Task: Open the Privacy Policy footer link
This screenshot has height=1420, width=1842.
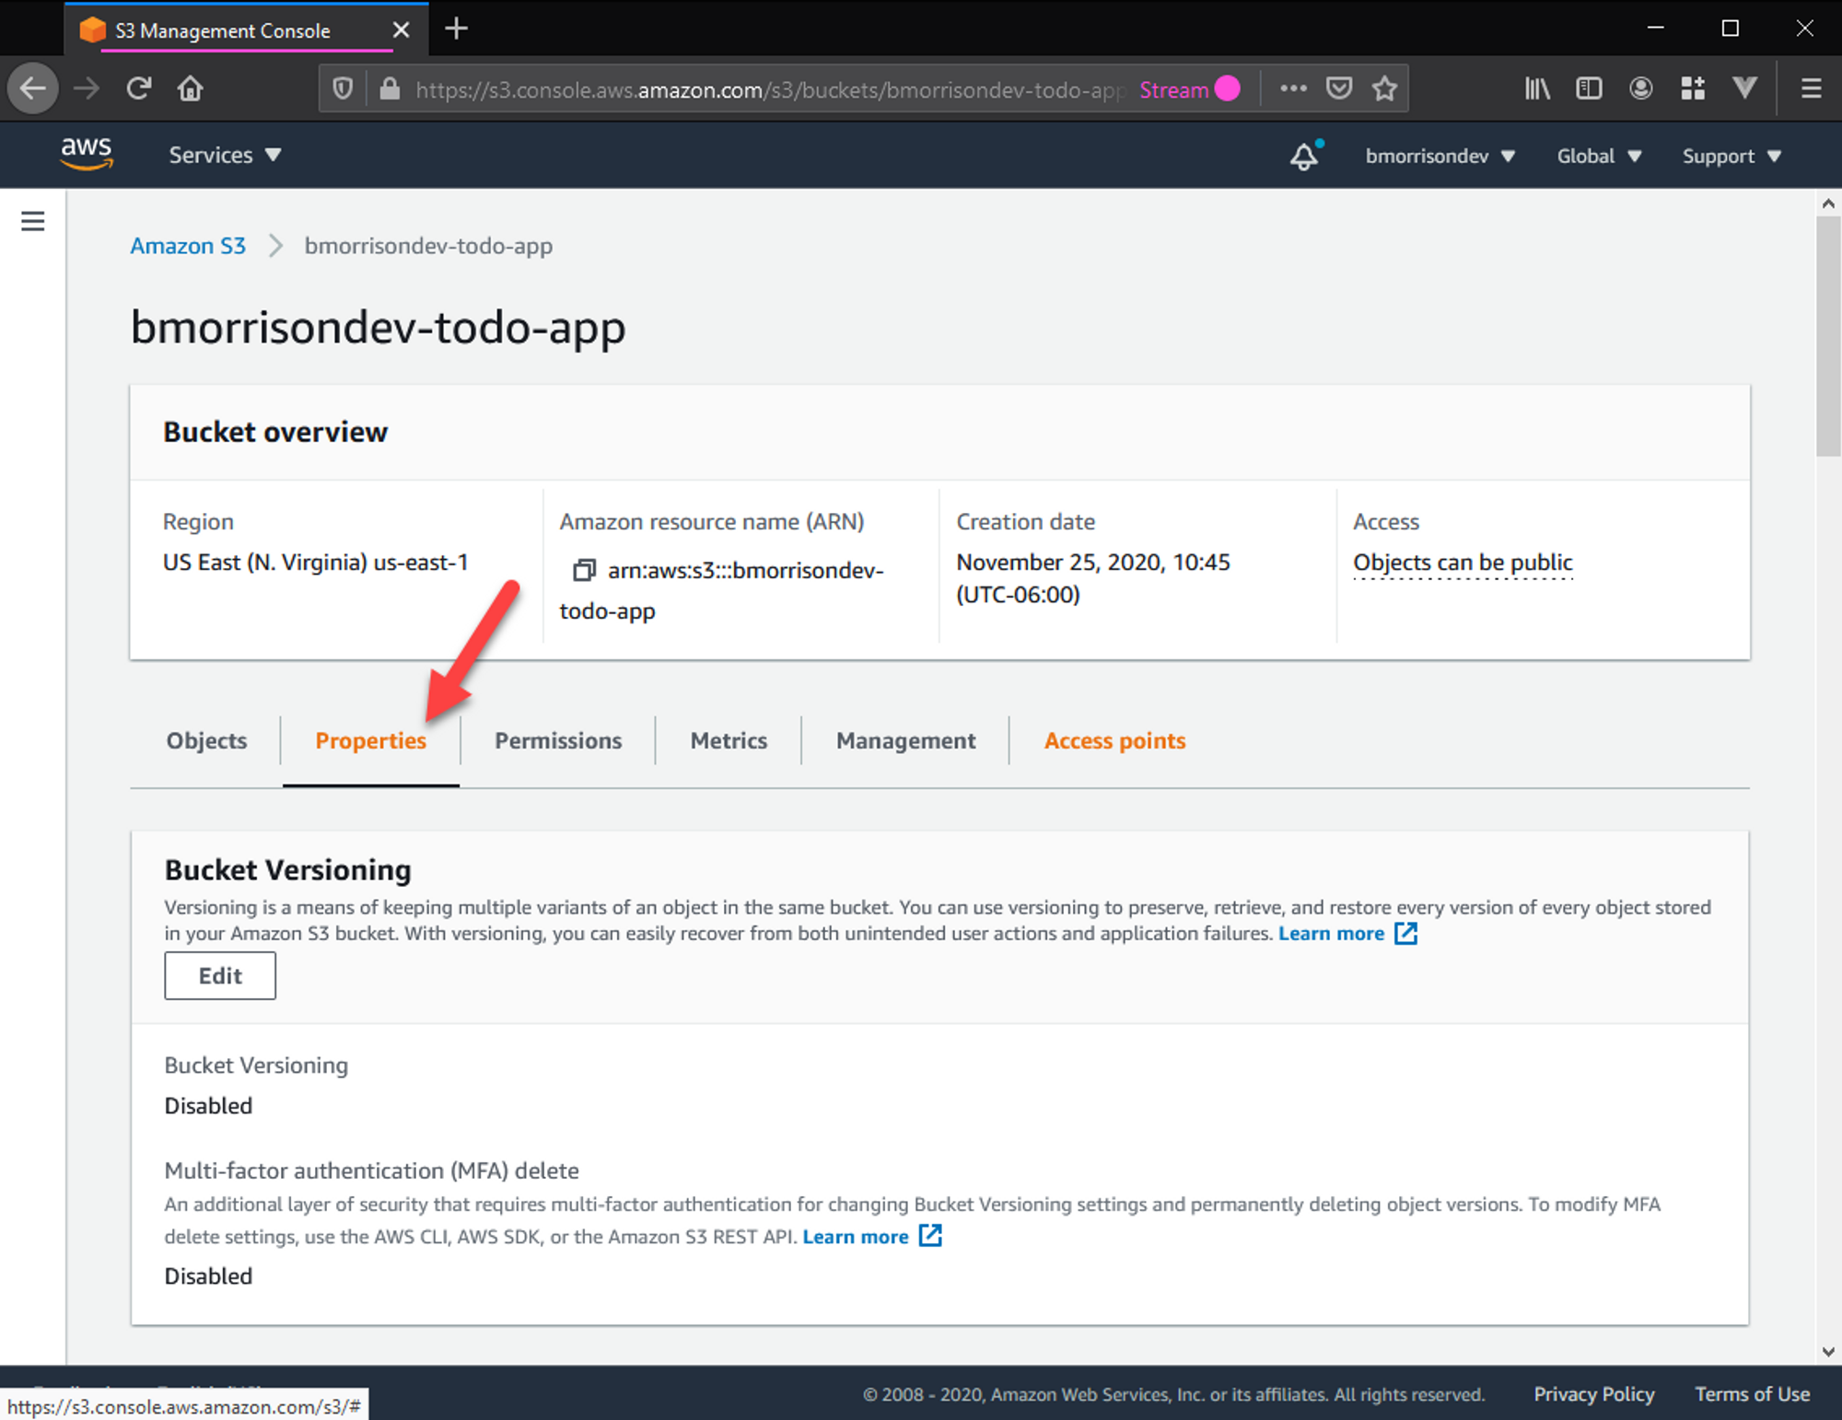Action: coord(1593,1394)
